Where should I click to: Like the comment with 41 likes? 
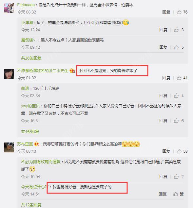coord(182,78)
